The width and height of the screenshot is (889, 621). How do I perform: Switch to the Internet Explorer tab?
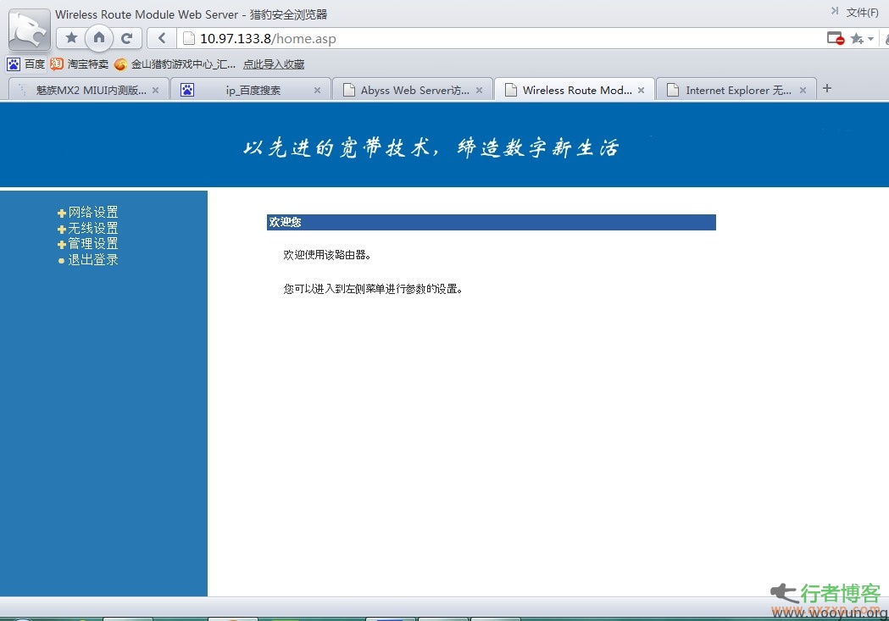(736, 90)
